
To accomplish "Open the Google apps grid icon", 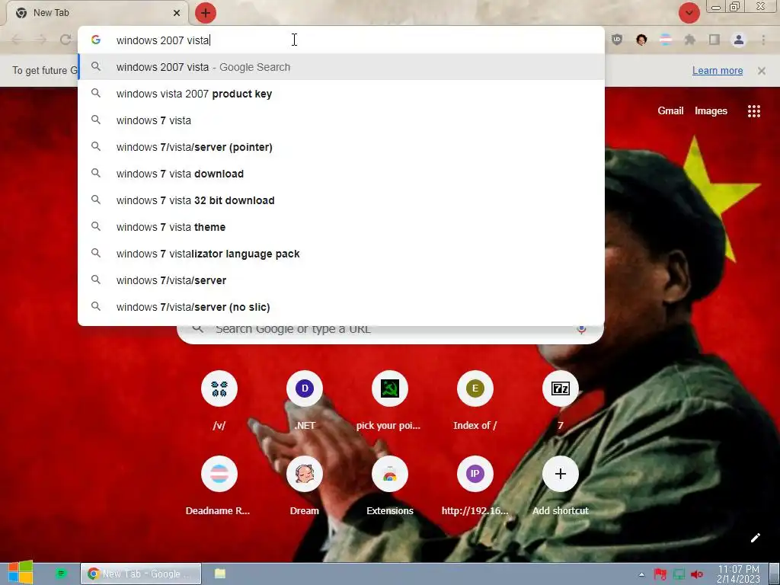I will (753, 111).
